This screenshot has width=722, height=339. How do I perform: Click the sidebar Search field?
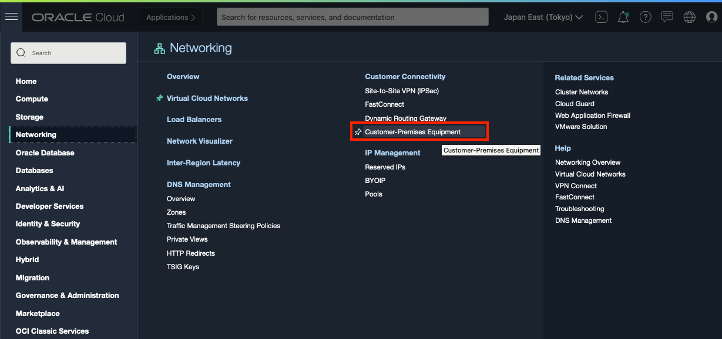coord(68,53)
